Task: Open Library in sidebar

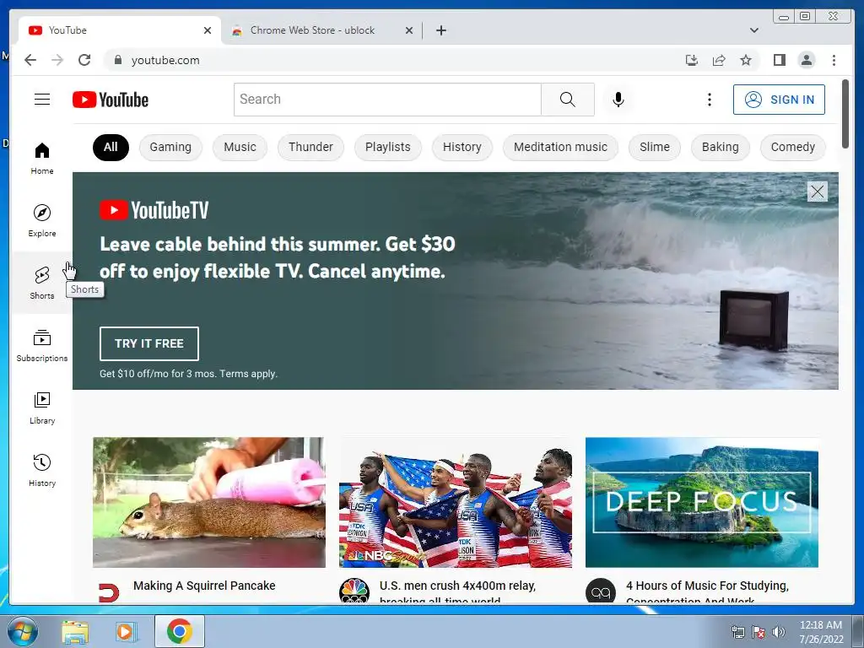Action: (x=42, y=408)
